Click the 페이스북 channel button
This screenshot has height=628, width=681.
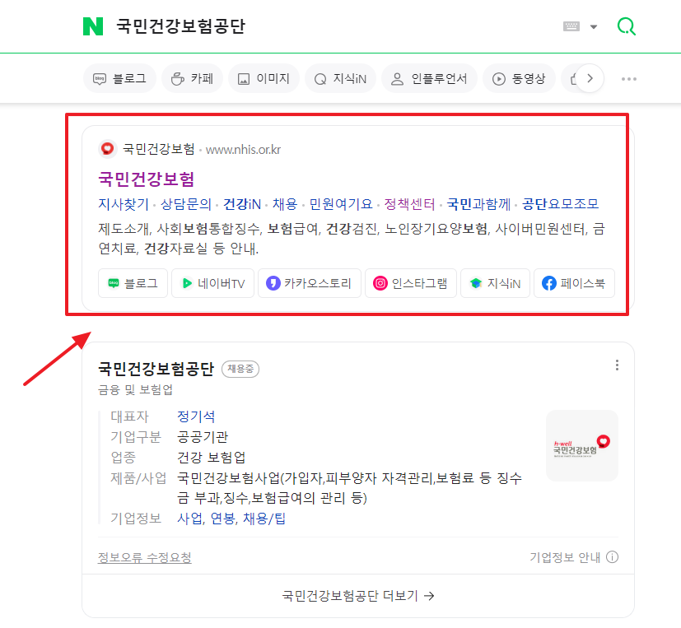[x=574, y=283]
